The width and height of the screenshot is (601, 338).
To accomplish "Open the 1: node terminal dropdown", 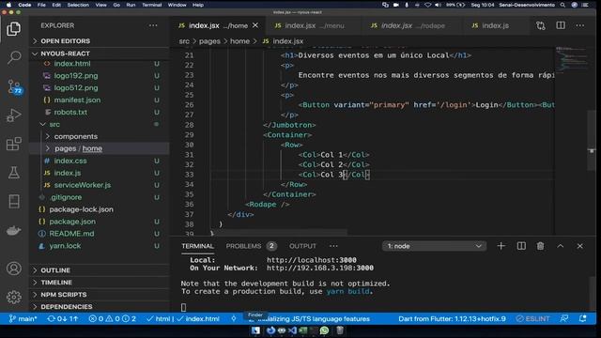I will point(434,246).
